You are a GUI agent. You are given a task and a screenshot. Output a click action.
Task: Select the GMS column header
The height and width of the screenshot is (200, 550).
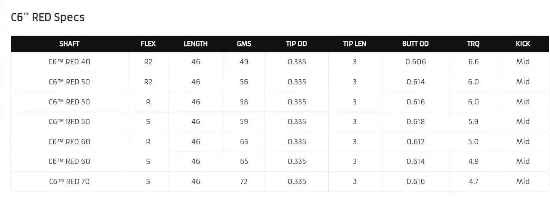tap(244, 44)
